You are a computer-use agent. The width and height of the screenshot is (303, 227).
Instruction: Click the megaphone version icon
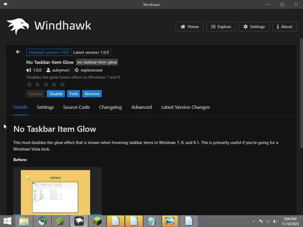29,70
